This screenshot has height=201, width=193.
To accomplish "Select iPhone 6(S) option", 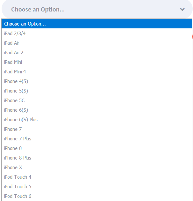I will (16, 110).
